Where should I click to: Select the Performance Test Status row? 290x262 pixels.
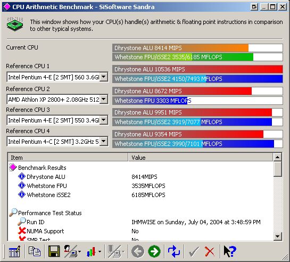[140, 213]
